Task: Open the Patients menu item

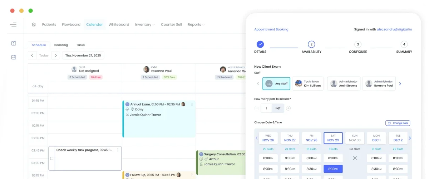Action: click(x=49, y=25)
